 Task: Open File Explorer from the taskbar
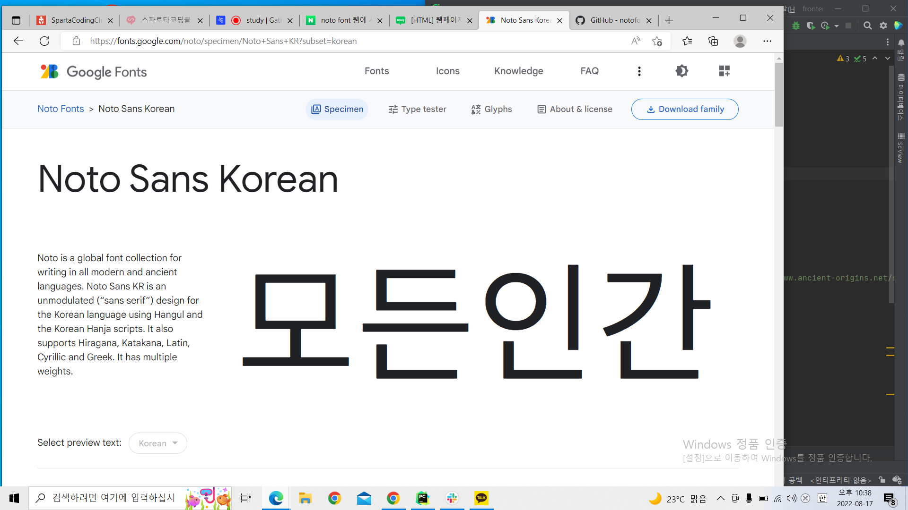point(305,498)
